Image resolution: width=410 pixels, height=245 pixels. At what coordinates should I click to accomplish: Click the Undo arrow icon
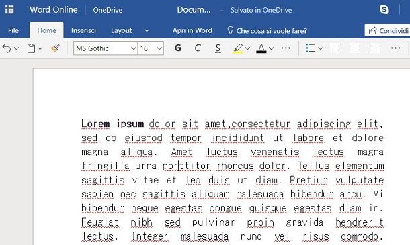(x=7, y=48)
